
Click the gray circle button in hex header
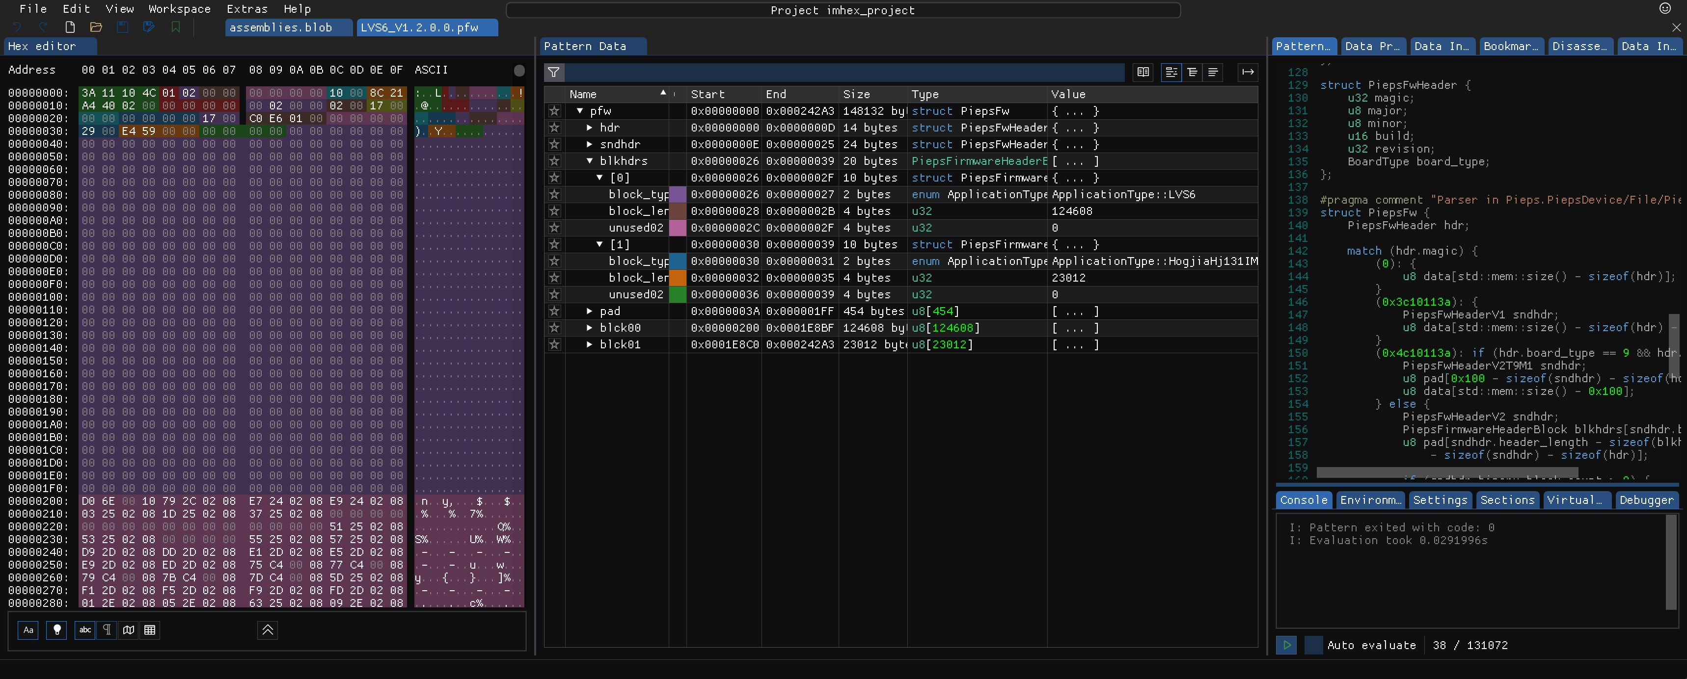(519, 71)
